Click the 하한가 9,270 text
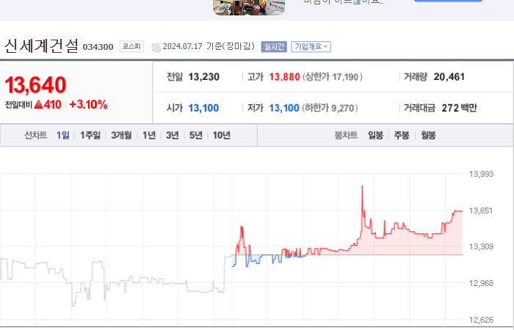514x330 pixels. [x=330, y=108]
